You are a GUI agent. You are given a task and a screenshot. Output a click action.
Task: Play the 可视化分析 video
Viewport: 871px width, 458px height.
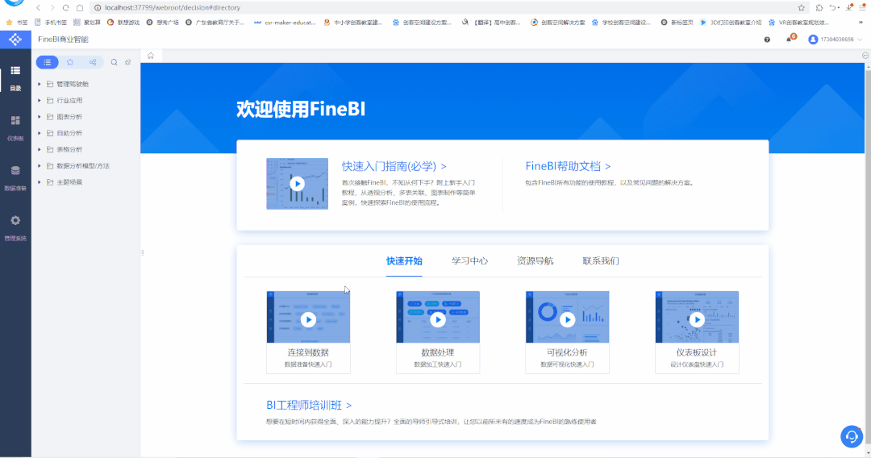coord(567,320)
